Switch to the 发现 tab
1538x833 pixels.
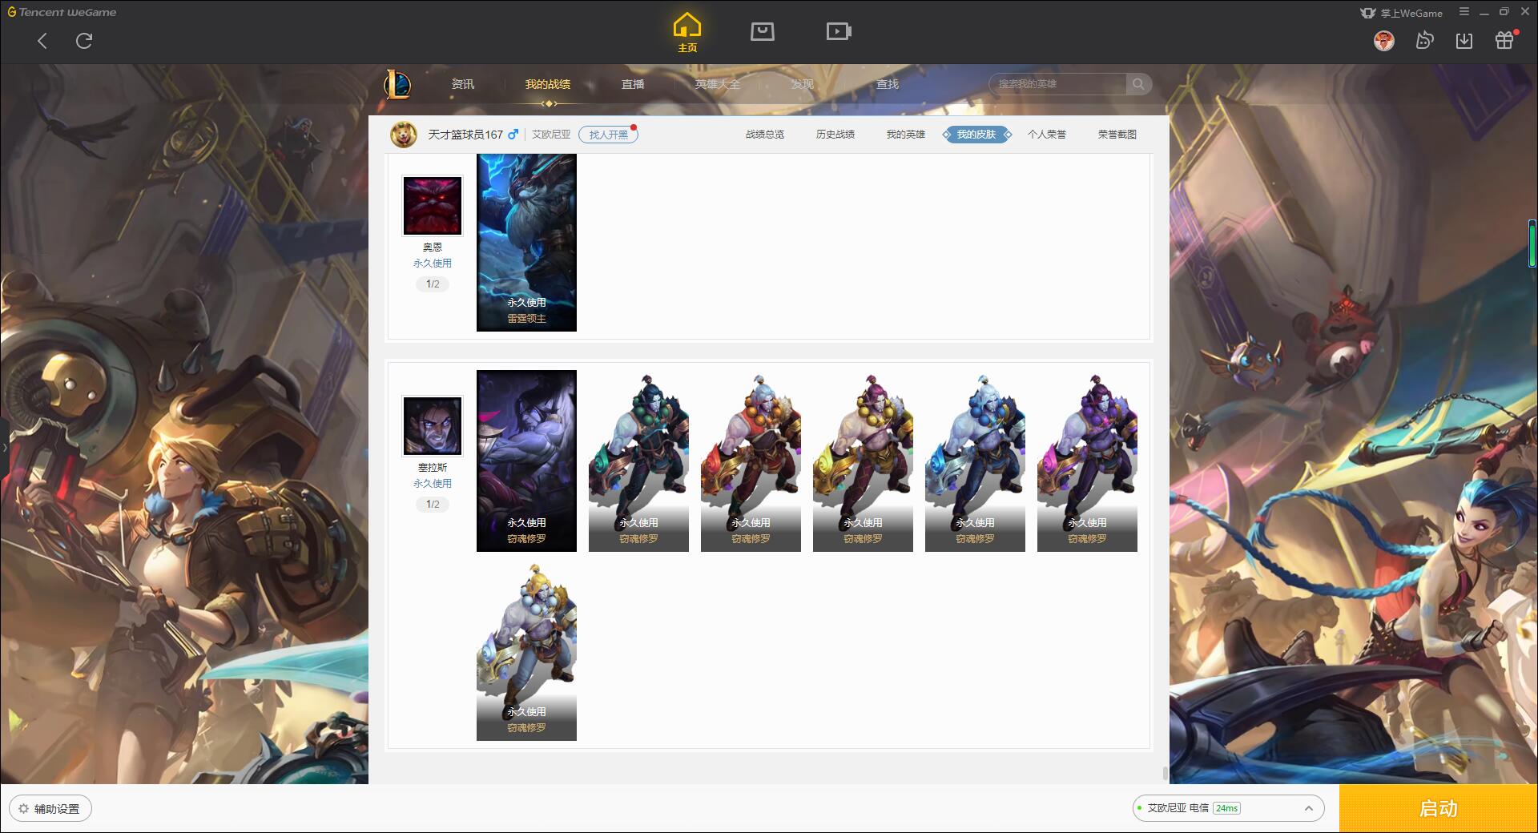click(x=803, y=84)
